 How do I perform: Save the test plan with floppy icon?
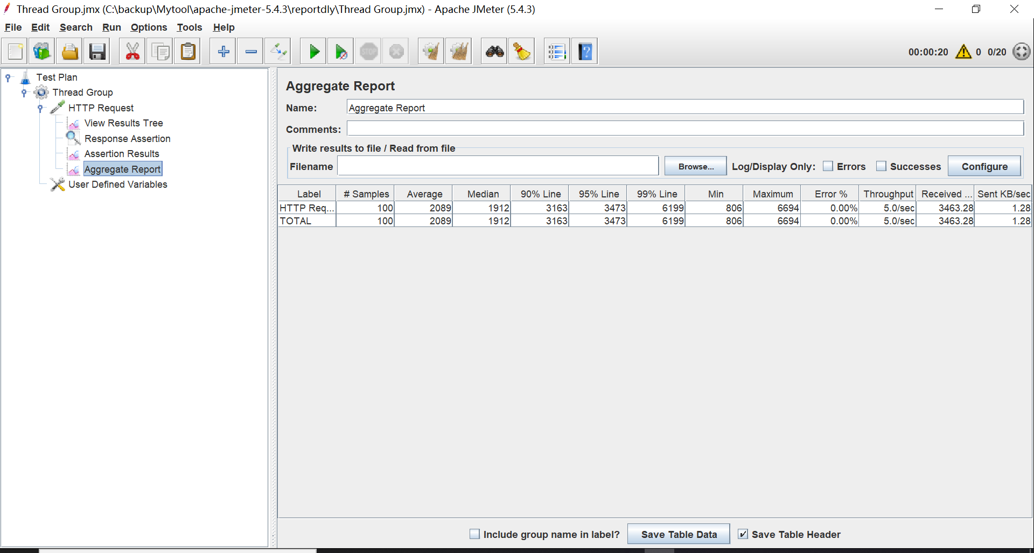tap(97, 52)
